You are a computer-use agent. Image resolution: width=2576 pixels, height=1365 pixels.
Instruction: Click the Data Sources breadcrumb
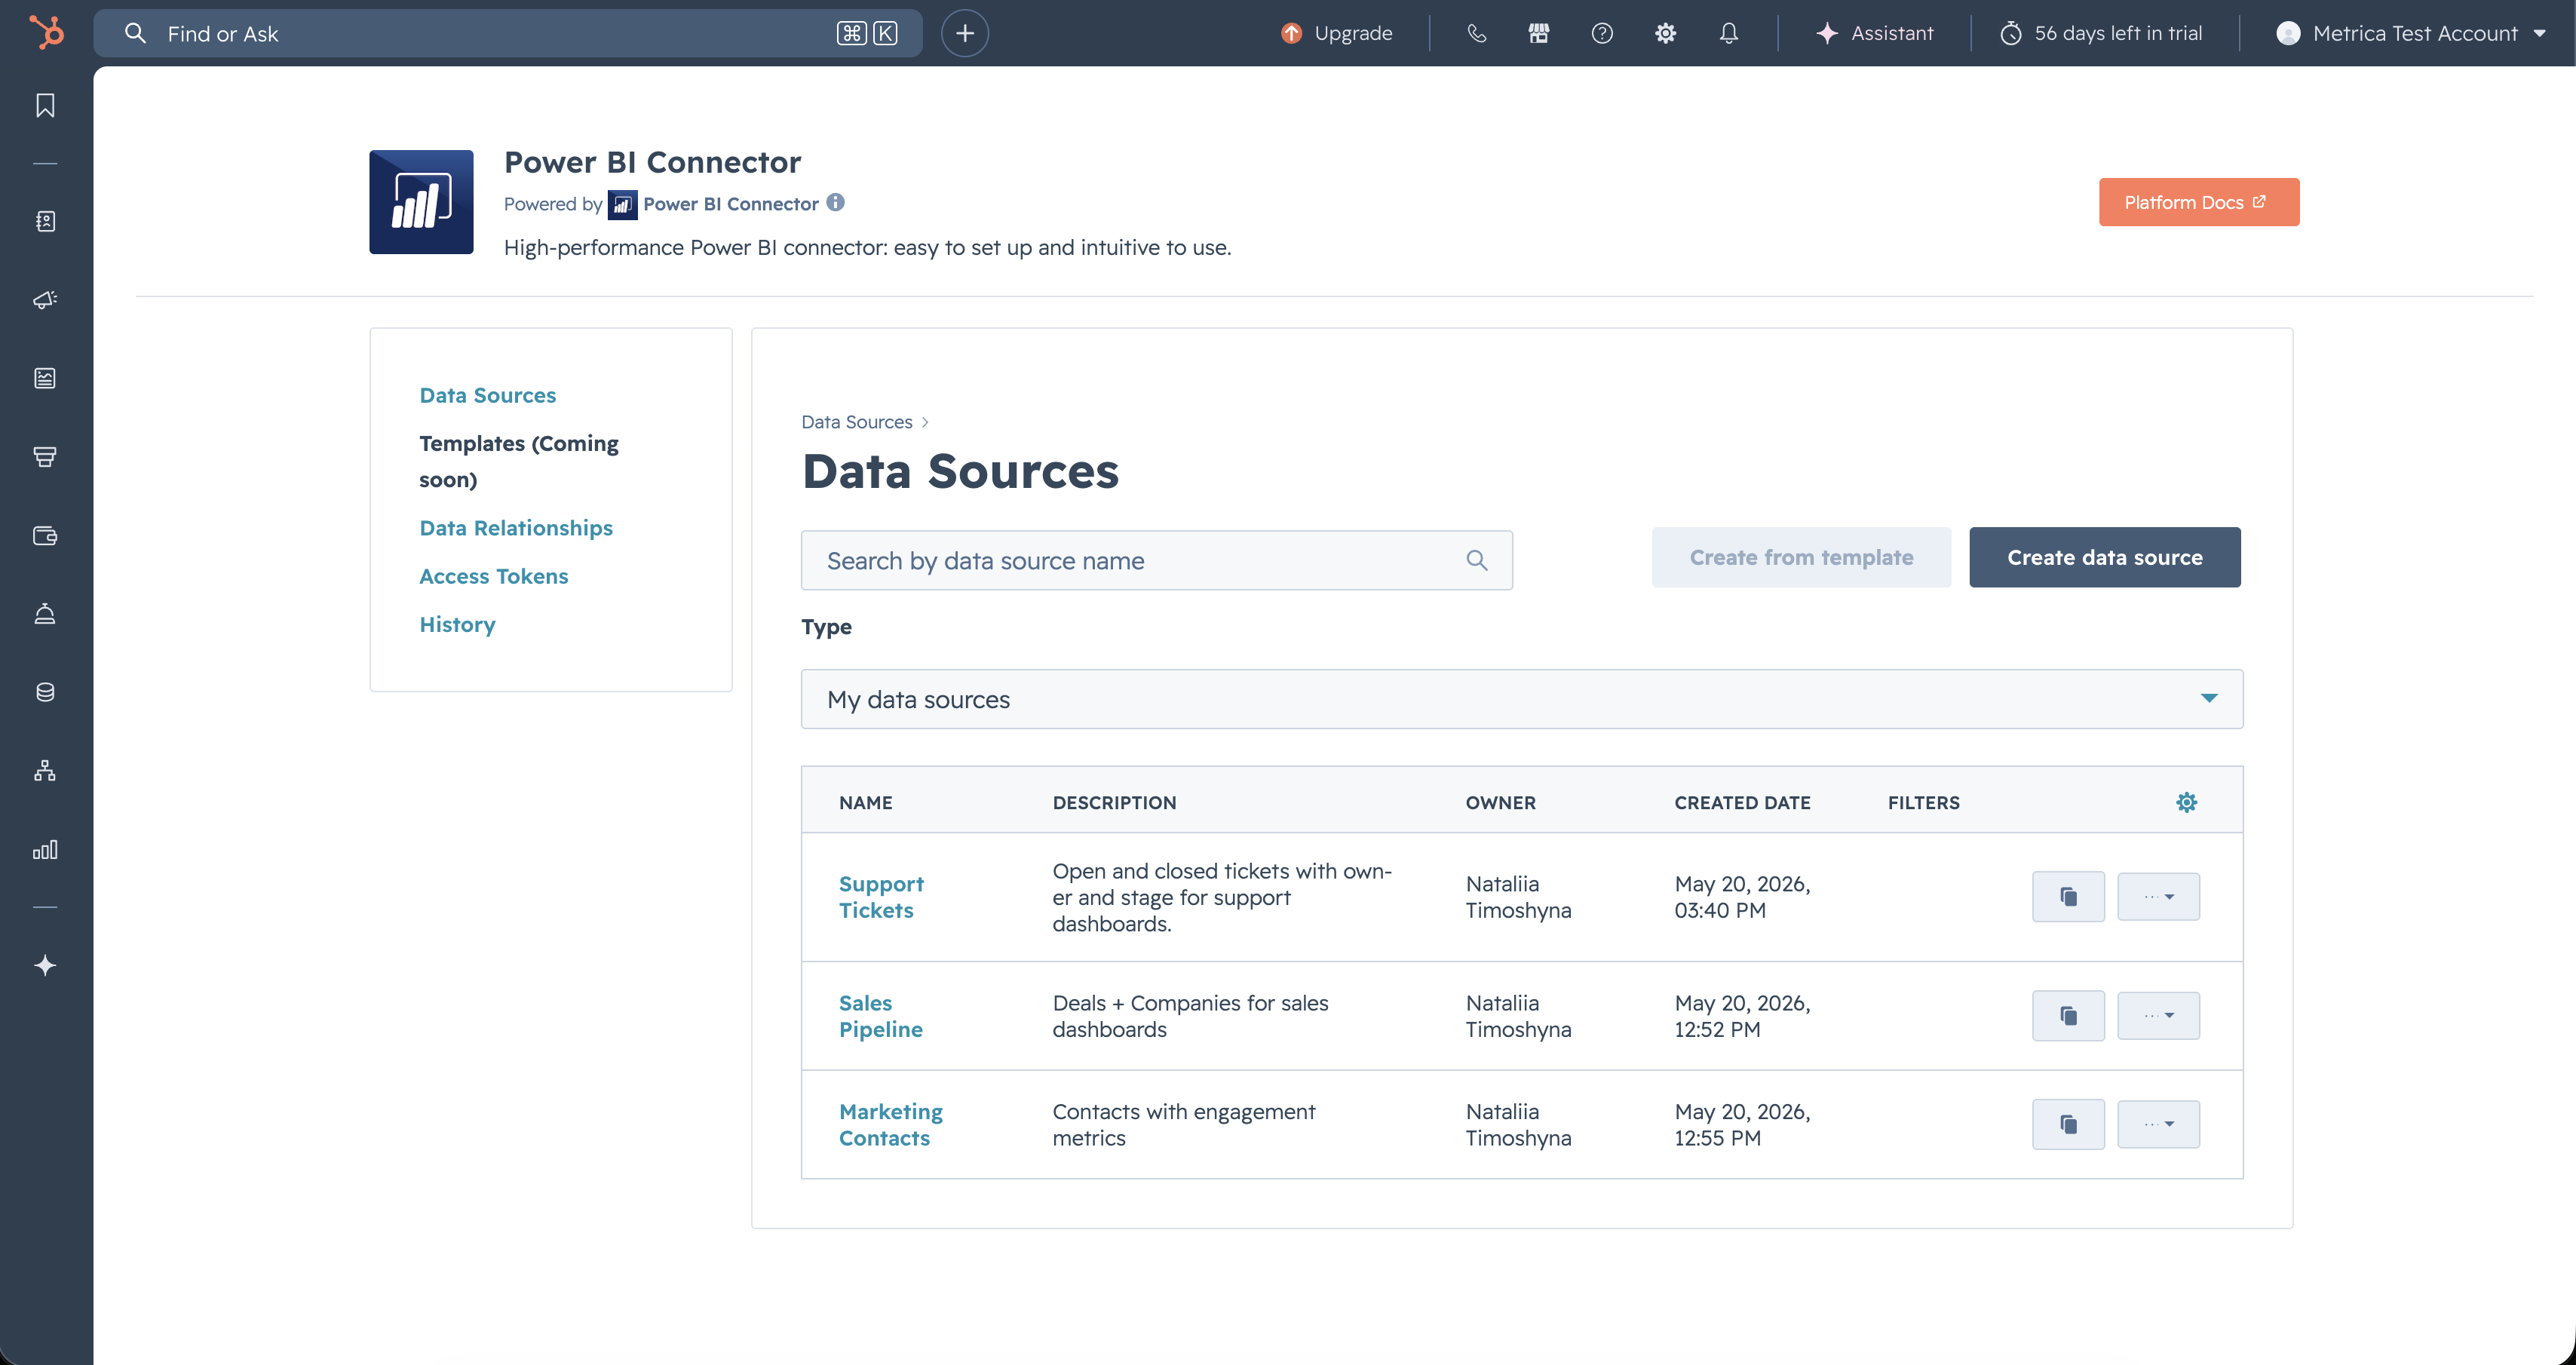pyautogui.click(x=856, y=422)
